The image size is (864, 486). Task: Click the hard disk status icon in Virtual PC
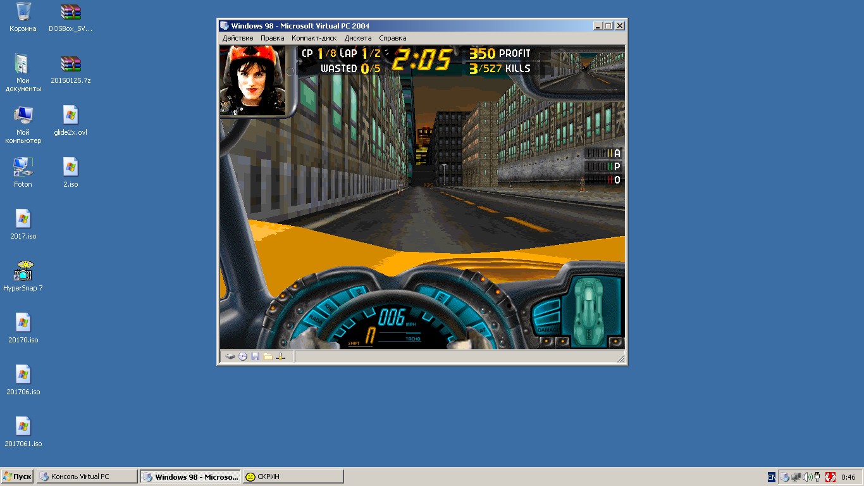tap(230, 356)
